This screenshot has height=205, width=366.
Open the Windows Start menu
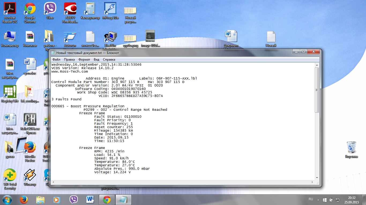pyautogui.click(x=7, y=200)
